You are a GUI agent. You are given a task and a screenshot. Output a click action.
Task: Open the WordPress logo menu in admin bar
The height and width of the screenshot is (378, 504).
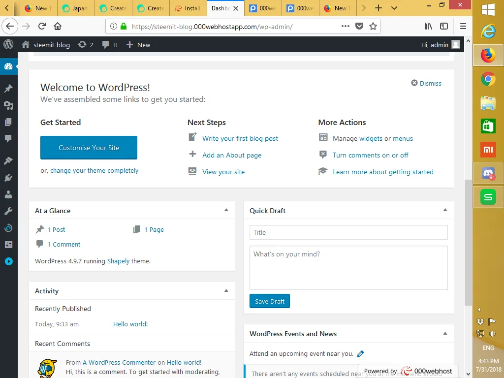(x=8, y=45)
